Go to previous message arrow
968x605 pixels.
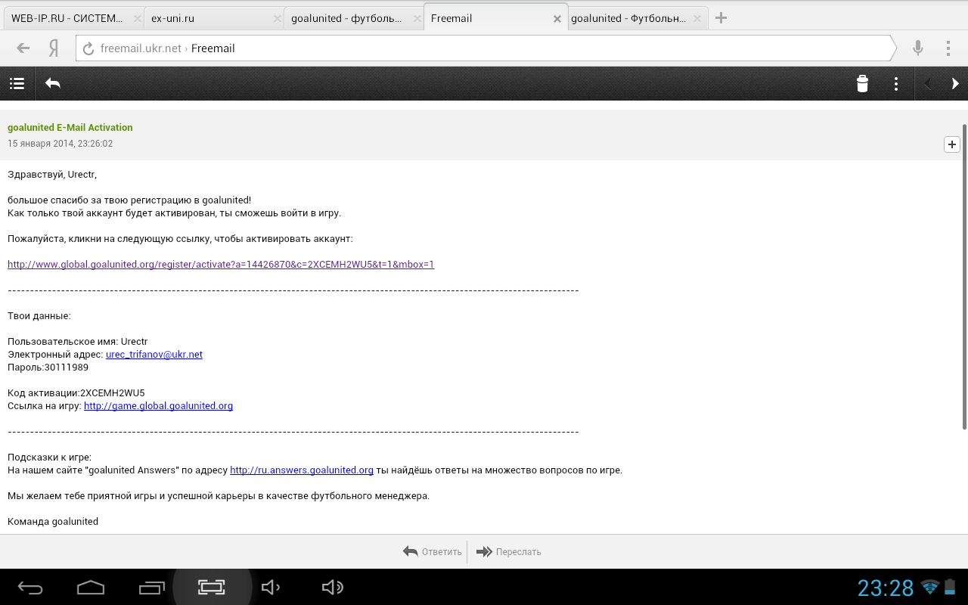click(x=928, y=84)
